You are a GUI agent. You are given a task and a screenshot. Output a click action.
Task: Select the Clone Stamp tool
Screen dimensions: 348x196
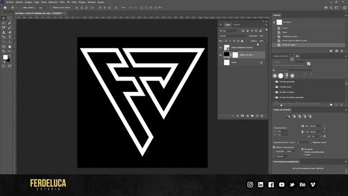tap(4, 33)
